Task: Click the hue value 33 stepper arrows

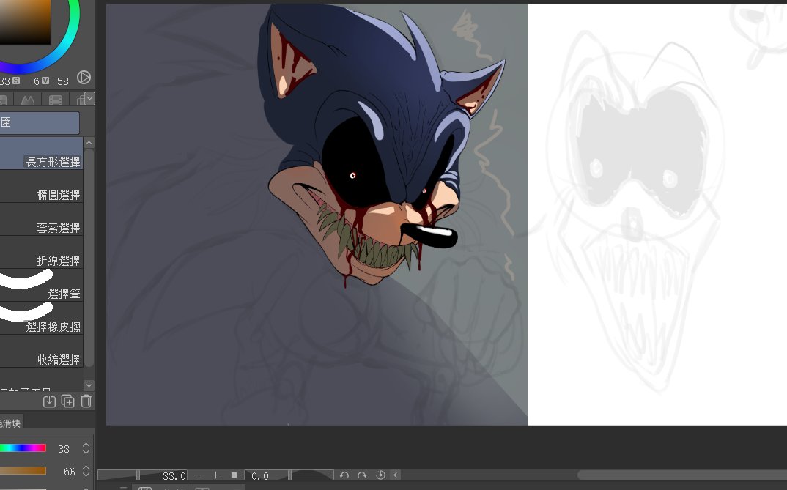Action: pyautogui.click(x=86, y=448)
